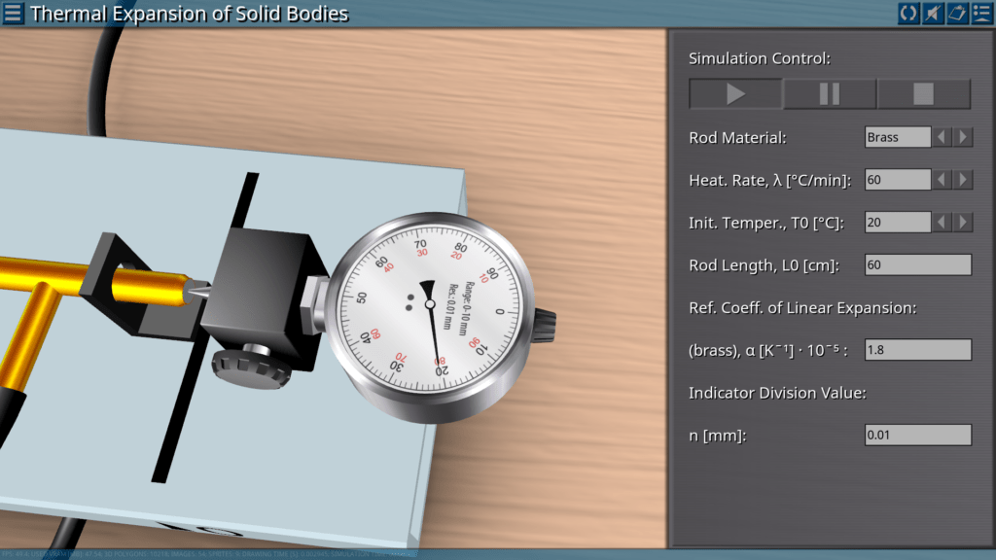Select previous rod material using left arrow
Image resolution: width=996 pixels, height=560 pixels.
coord(942,137)
